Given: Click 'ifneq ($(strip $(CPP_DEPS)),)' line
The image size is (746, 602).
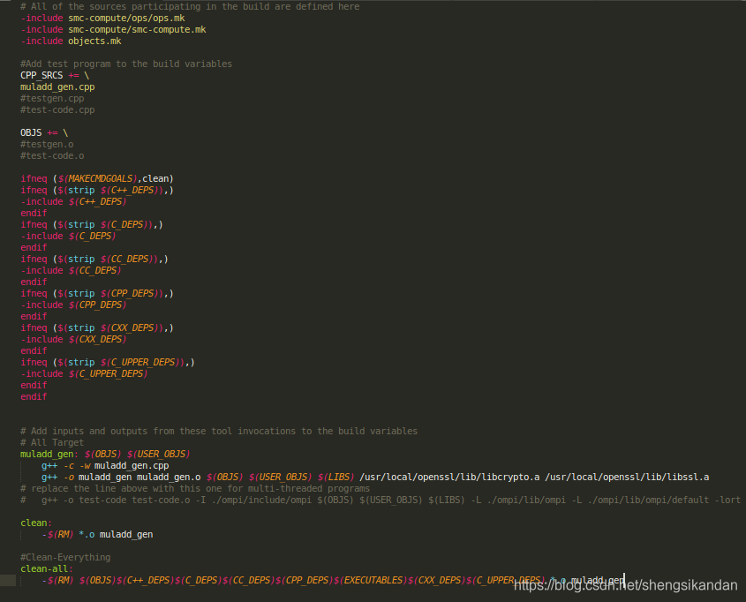Looking at the screenshot, I should tap(97, 293).
